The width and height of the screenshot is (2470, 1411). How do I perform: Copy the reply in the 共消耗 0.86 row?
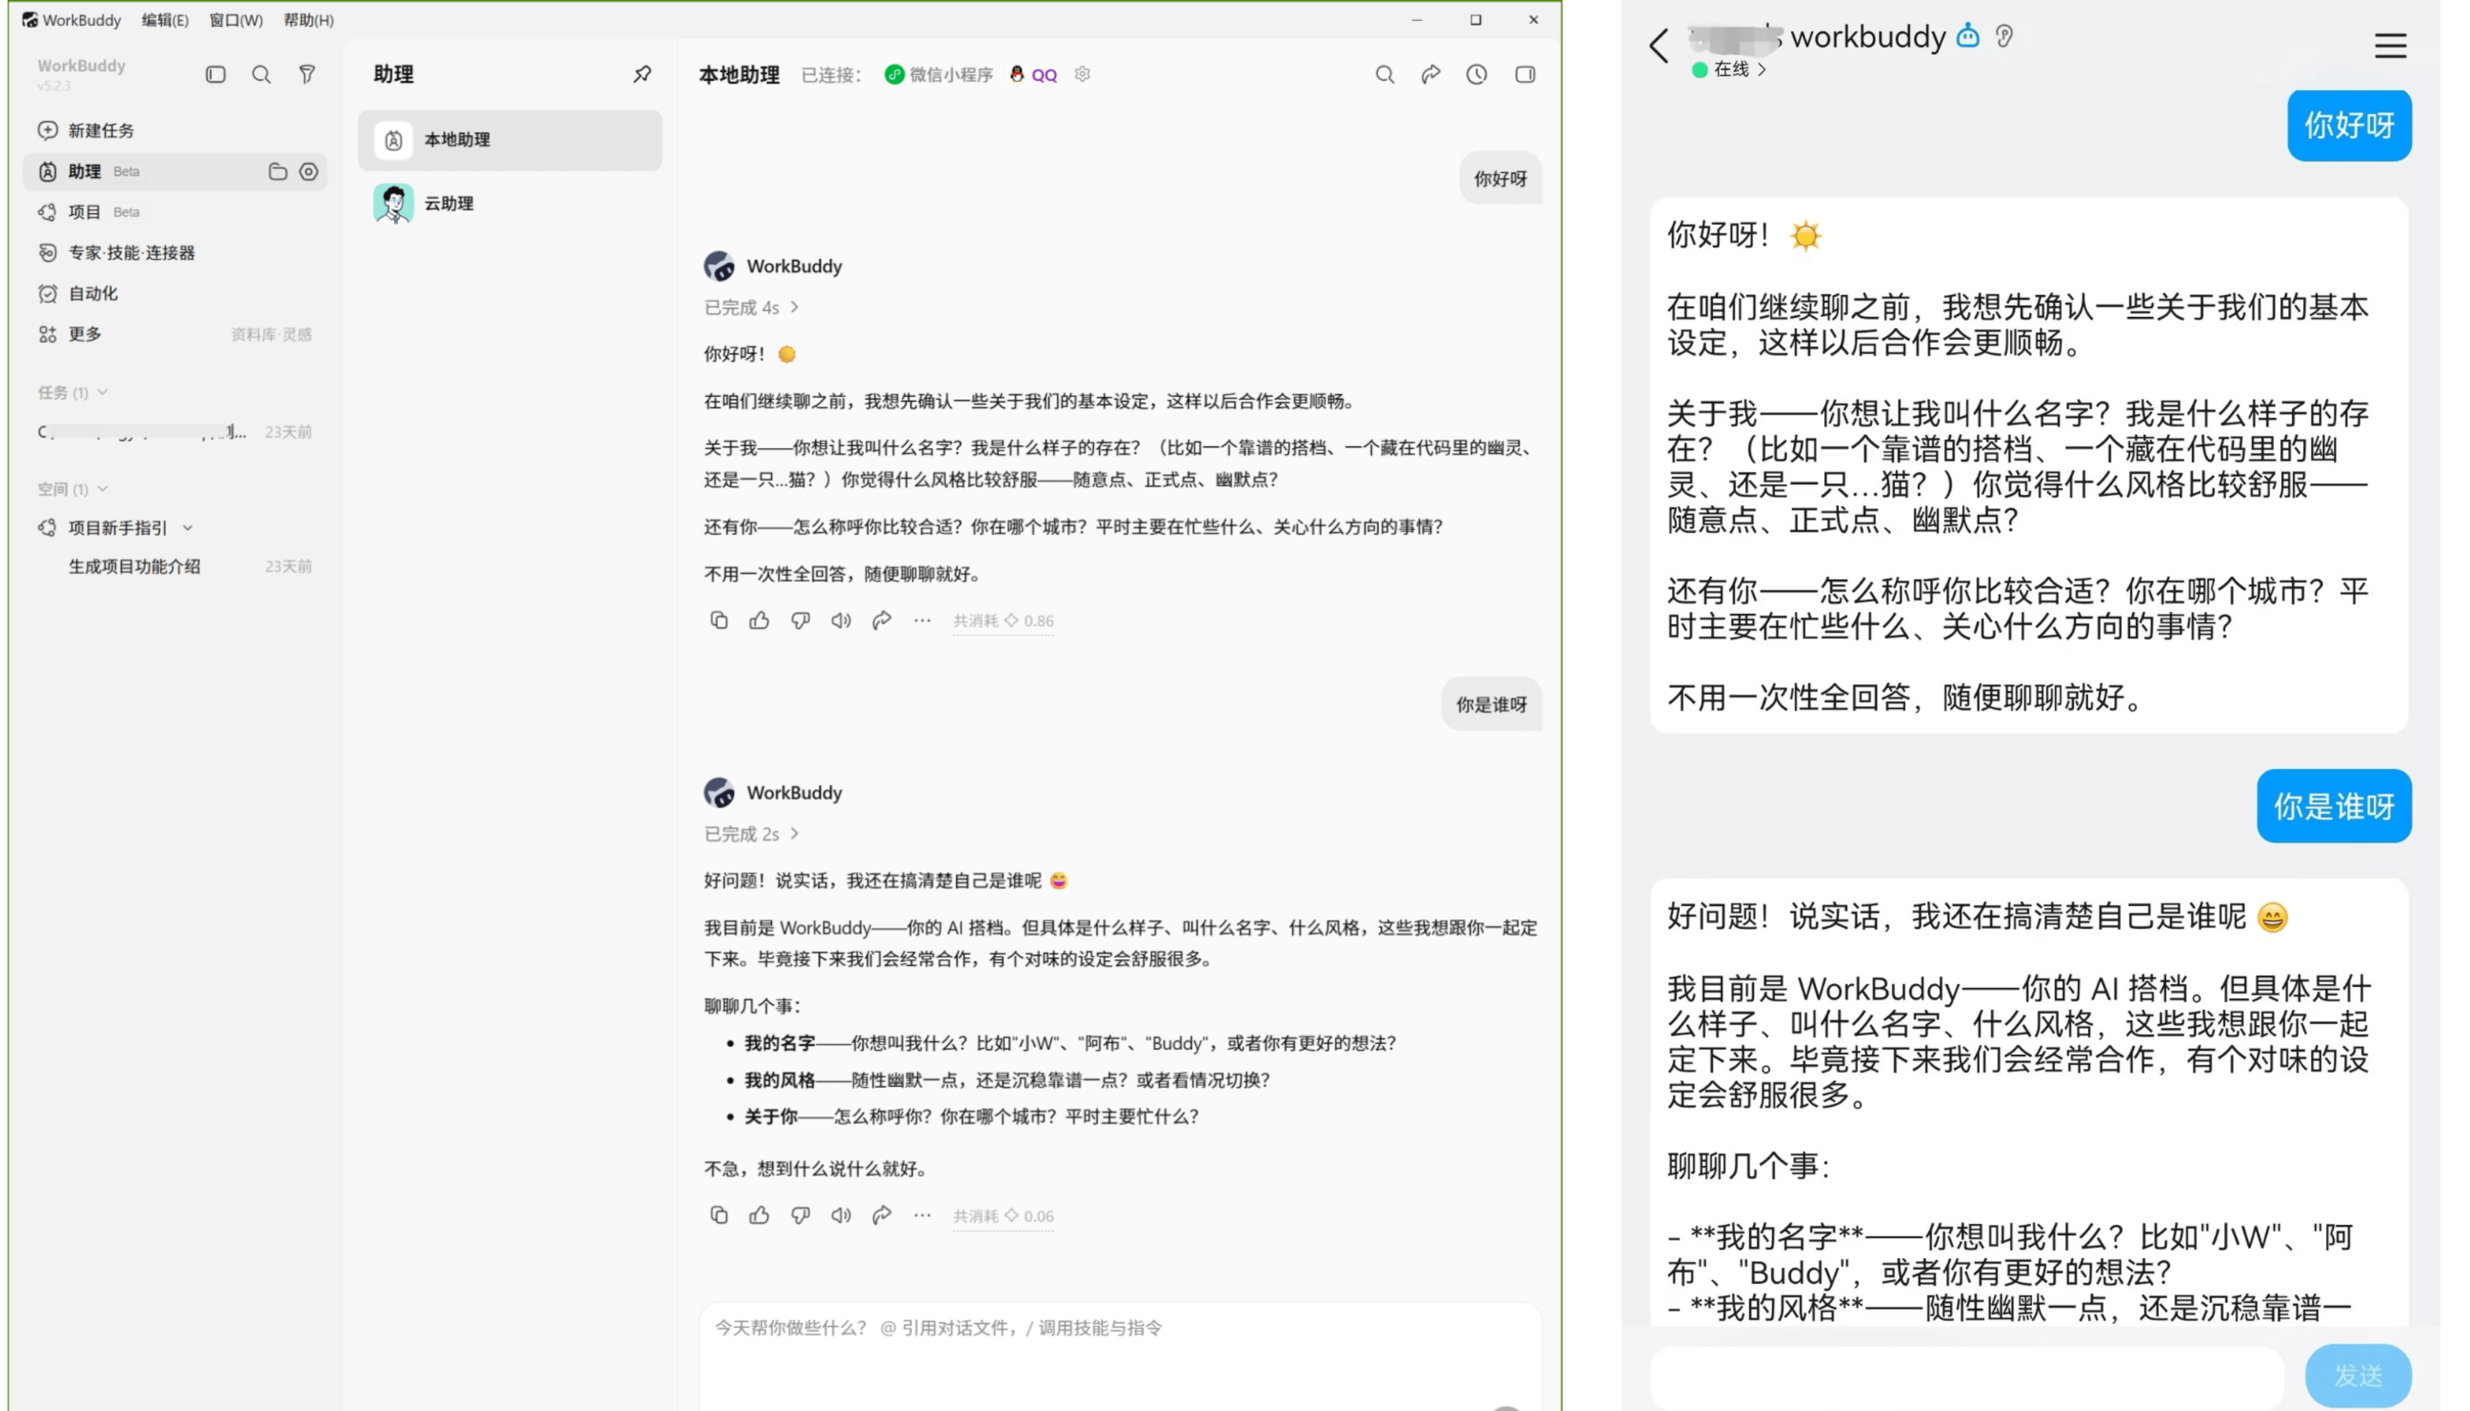[x=718, y=620]
